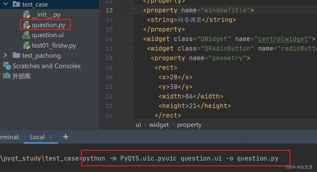Click the <x>20</x> line
This screenshot has width=317, height=172.
175,77
